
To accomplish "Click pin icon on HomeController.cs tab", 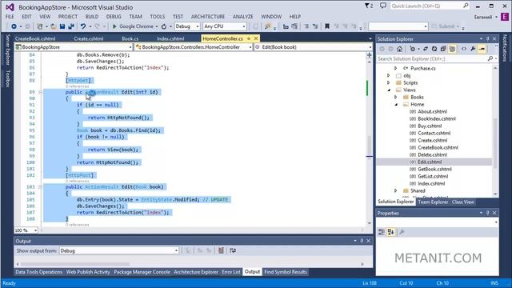I will [x=249, y=38].
